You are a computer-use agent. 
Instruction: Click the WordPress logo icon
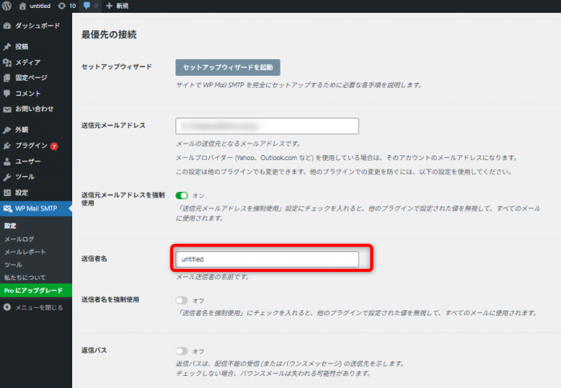(7, 6)
